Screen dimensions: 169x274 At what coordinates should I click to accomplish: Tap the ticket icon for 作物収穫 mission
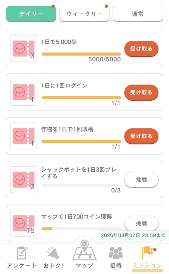coord(23,136)
